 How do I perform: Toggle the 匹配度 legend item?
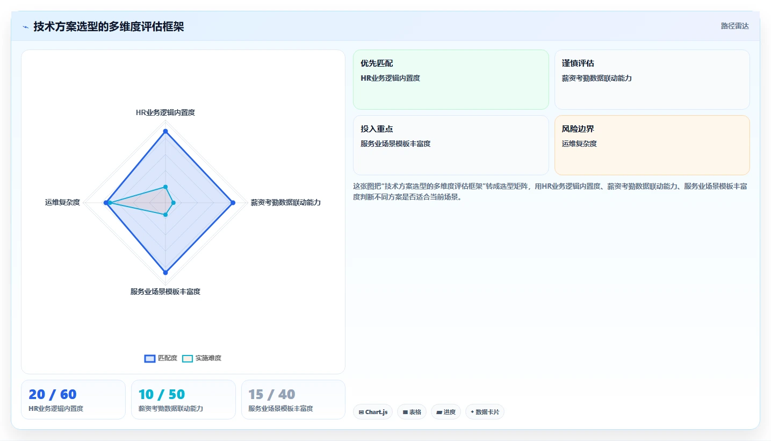coord(161,358)
